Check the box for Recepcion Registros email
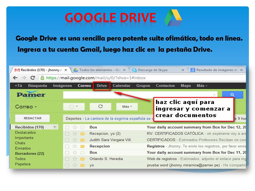 [67, 146]
